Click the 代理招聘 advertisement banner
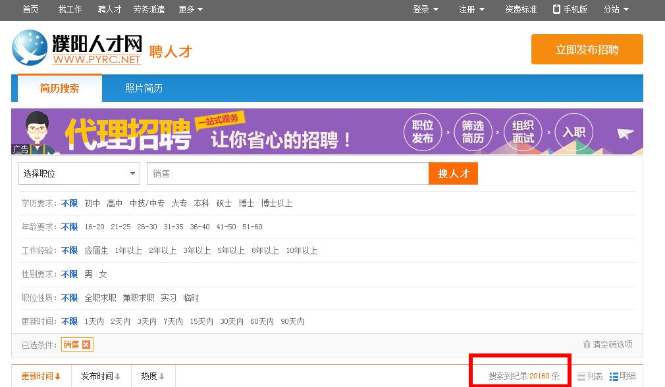Image resolution: width=665 pixels, height=387 pixels. coord(327,131)
